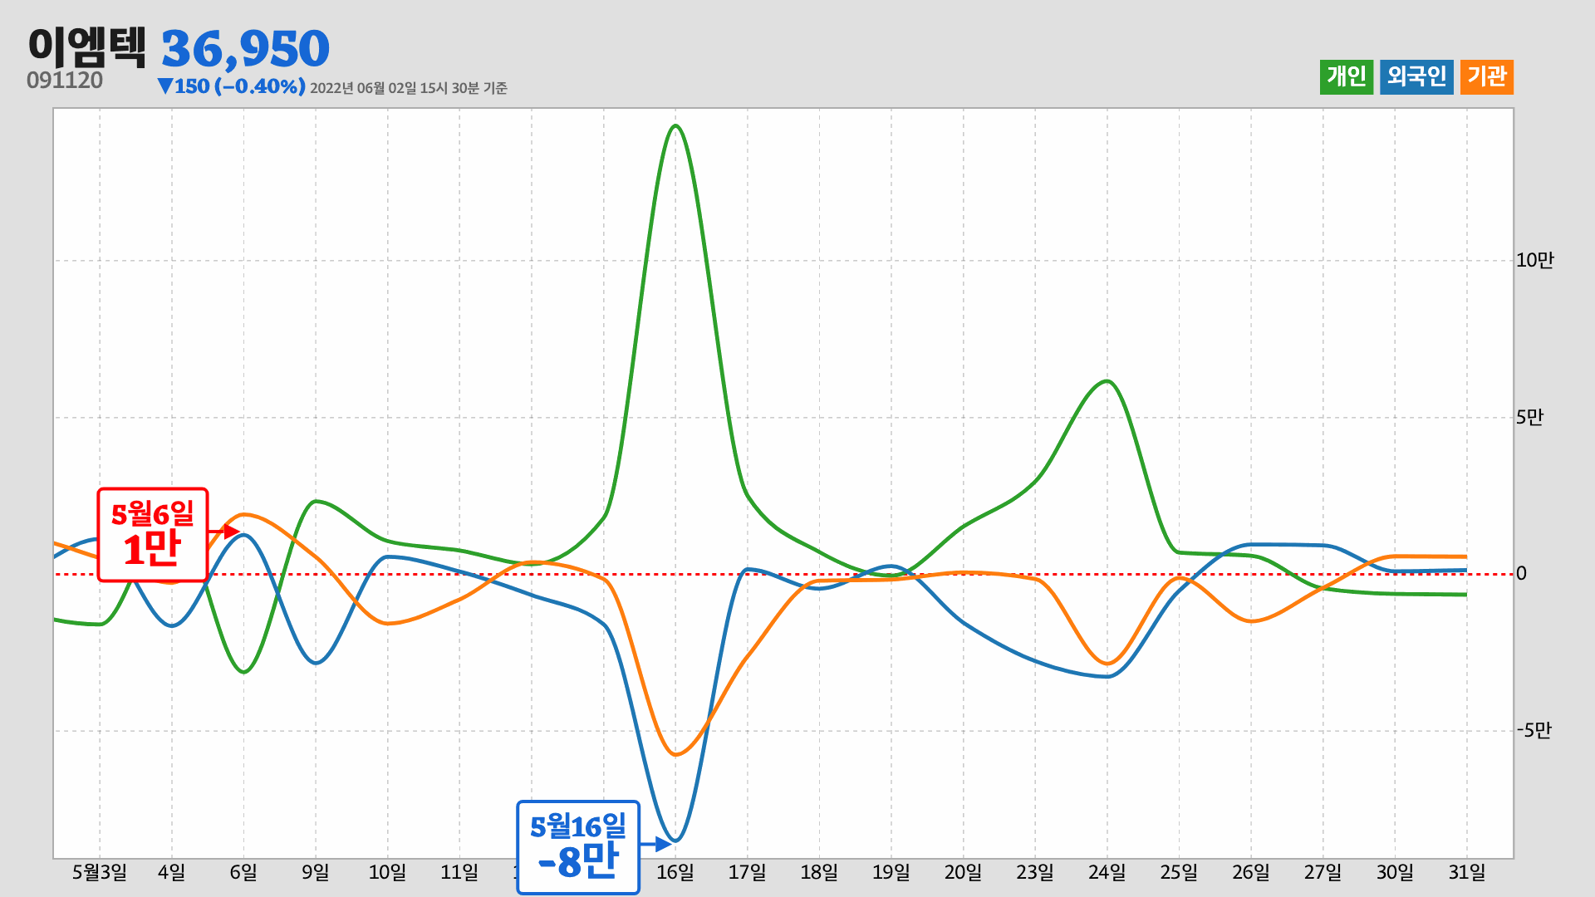This screenshot has width=1595, height=897.
Task: Click the 10일 x-axis date label
Action: [x=388, y=873]
